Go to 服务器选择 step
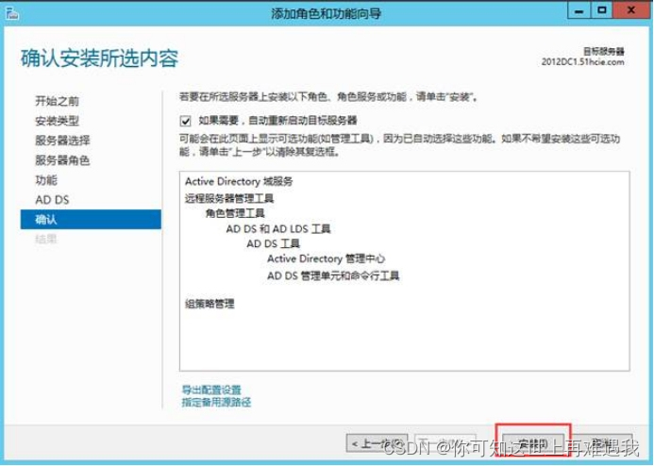 pyautogui.click(x=62, y=141)
